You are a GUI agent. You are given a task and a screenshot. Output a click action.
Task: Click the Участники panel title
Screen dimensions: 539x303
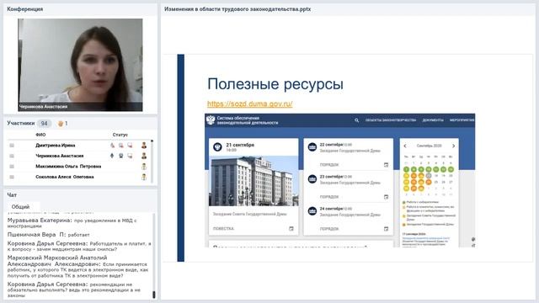tap(20, 124)
